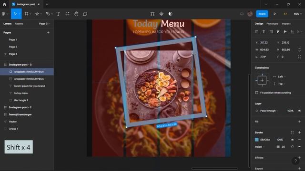Add a new page with the plus icon

[48, 32]
